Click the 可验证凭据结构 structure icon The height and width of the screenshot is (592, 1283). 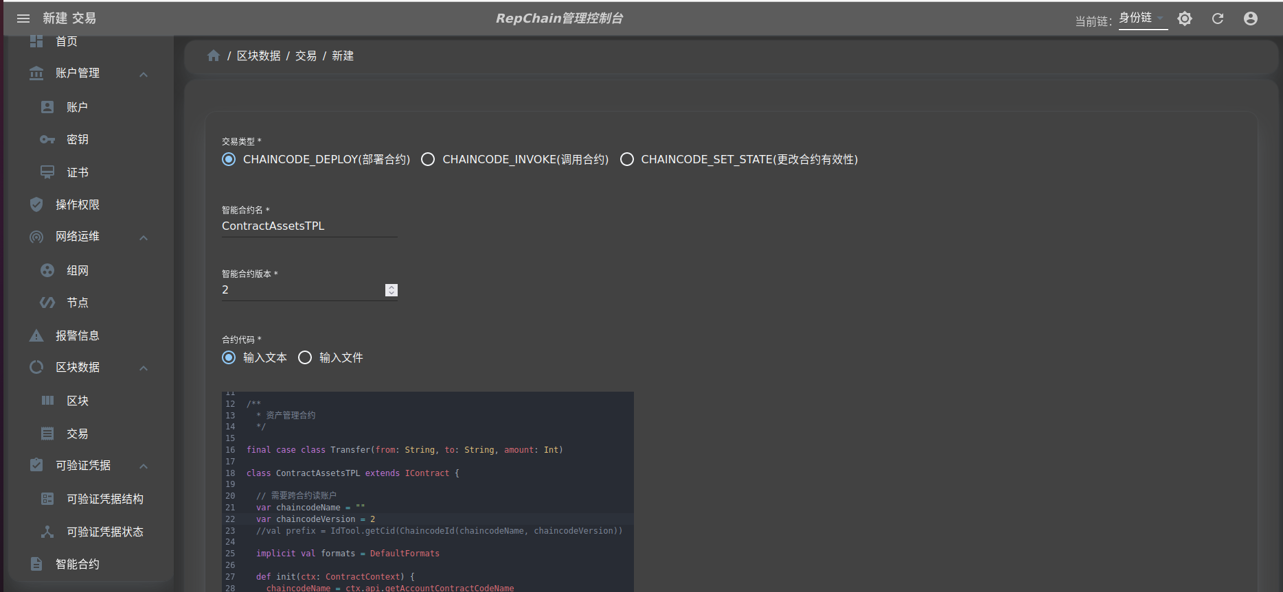[47, 499]
